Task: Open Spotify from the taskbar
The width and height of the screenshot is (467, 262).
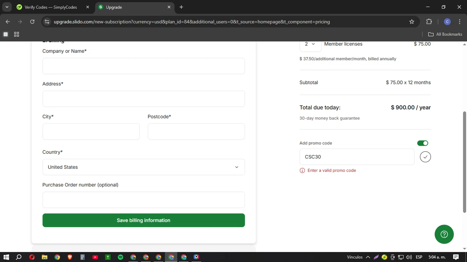Action: pos(120,257)
